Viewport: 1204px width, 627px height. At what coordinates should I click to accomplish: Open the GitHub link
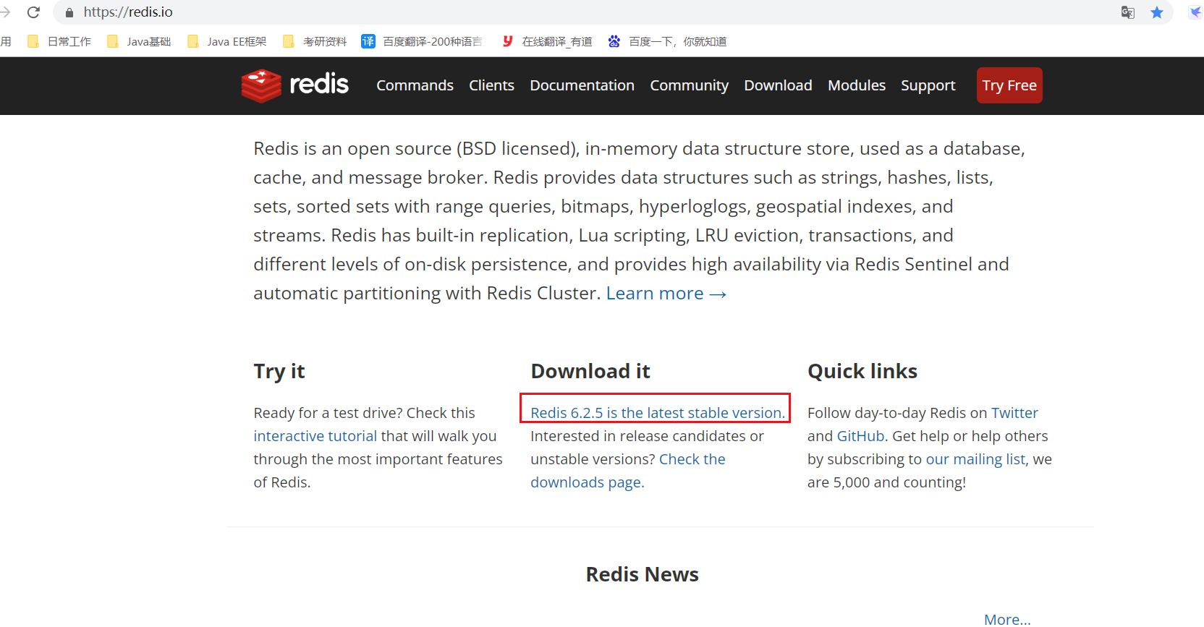pos(860,436)
